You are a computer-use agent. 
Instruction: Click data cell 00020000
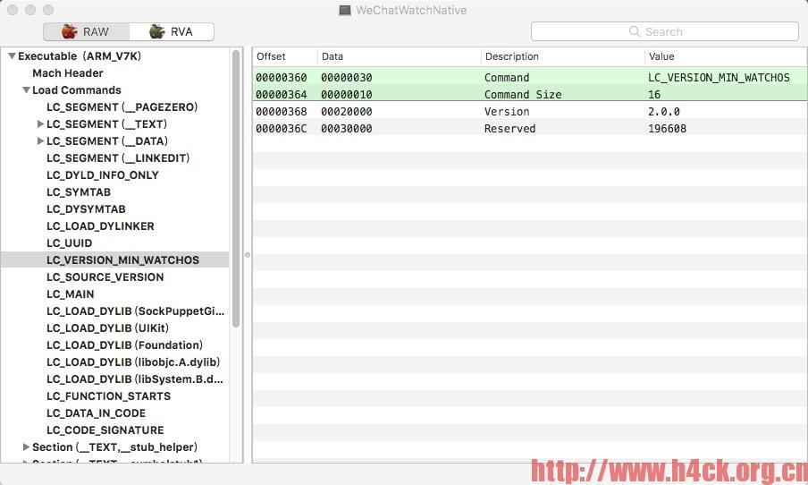pos(346,112)
